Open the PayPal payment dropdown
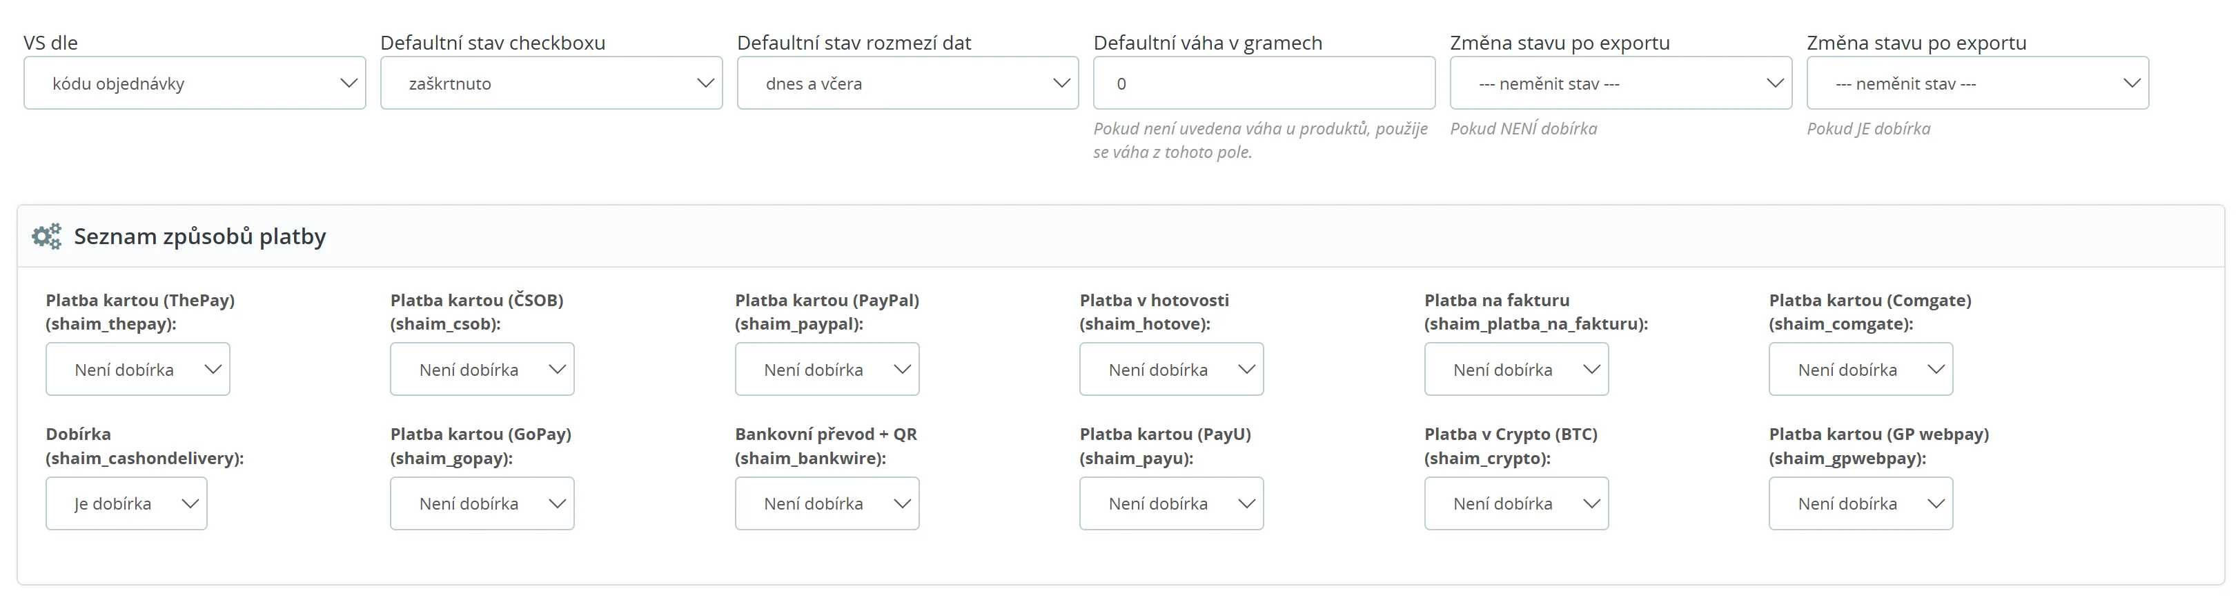This screenshot has width=2238, height=611. (x=827, y=369)
